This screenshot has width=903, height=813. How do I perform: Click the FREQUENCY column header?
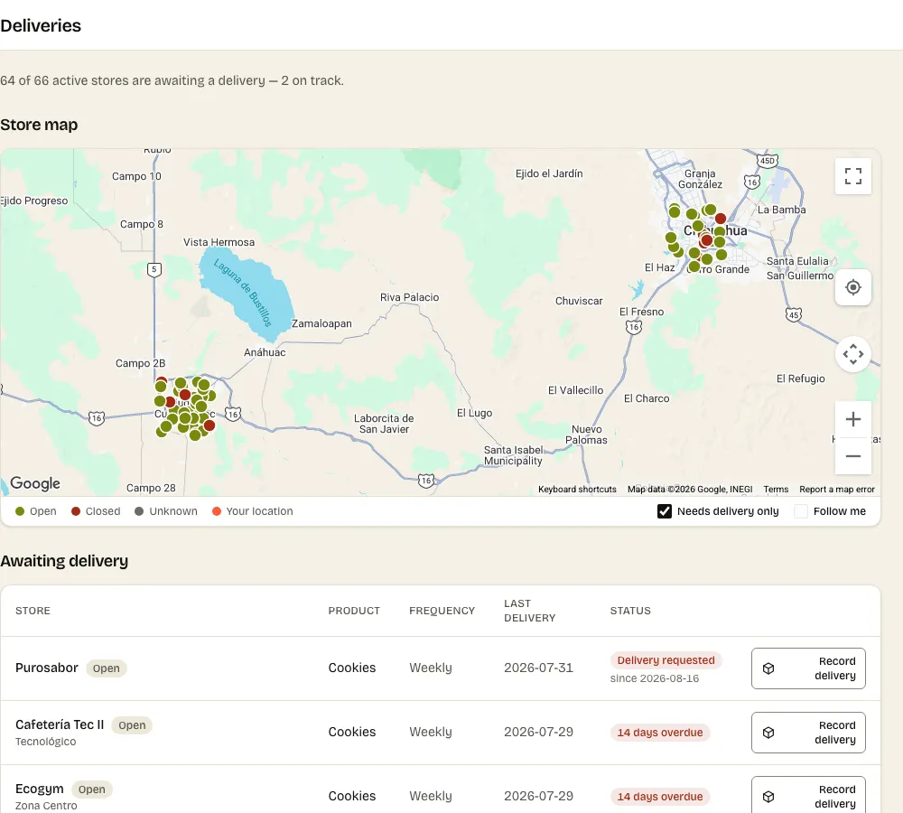click(x=442, y=611)
